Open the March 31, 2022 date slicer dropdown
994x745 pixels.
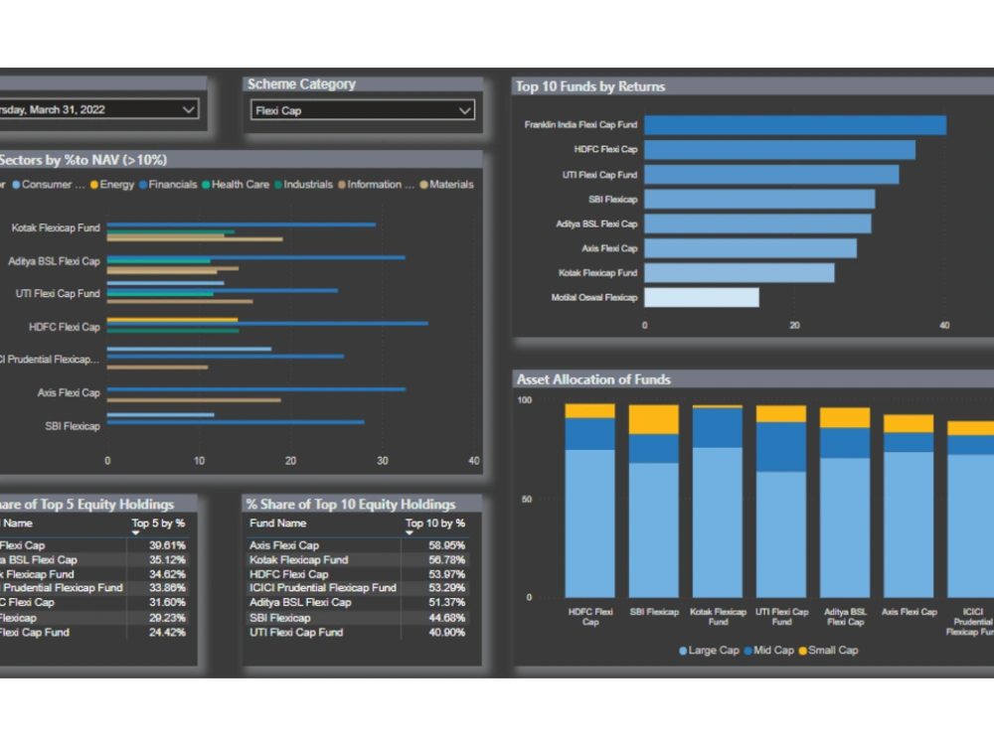189,110
